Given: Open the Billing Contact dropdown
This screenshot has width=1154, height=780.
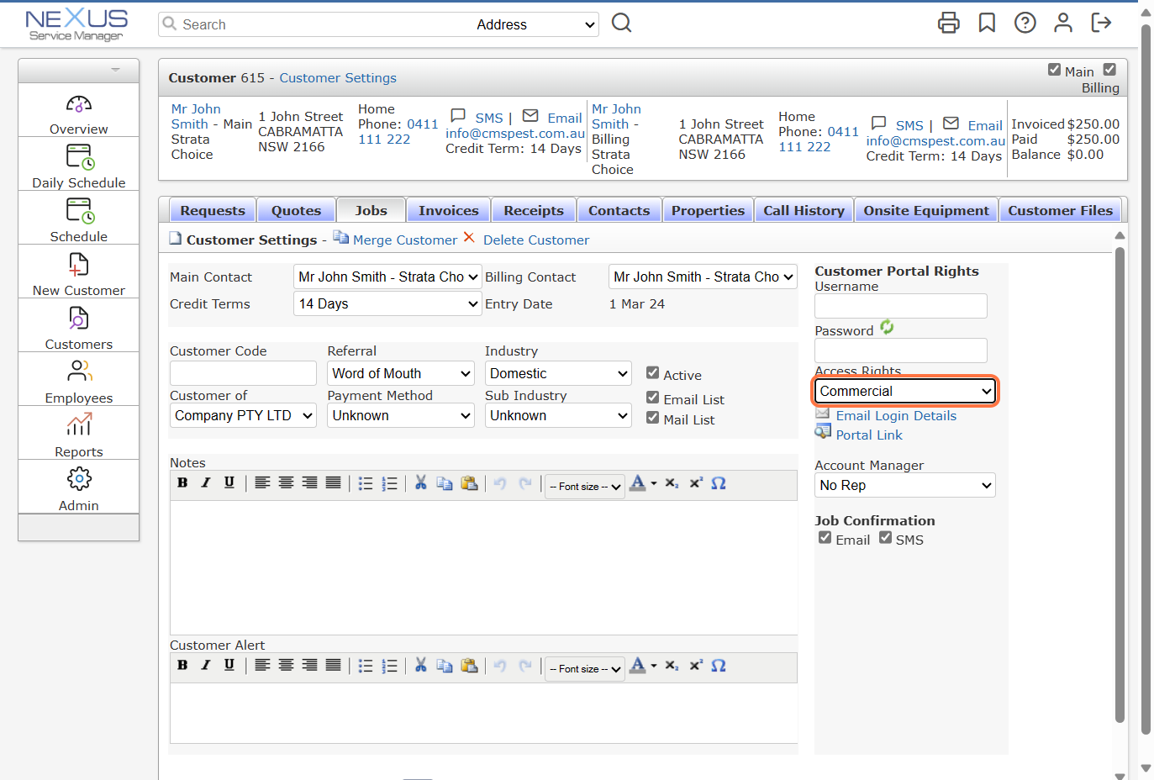Looking at the screenshot, I should click(x=703, y=277).
